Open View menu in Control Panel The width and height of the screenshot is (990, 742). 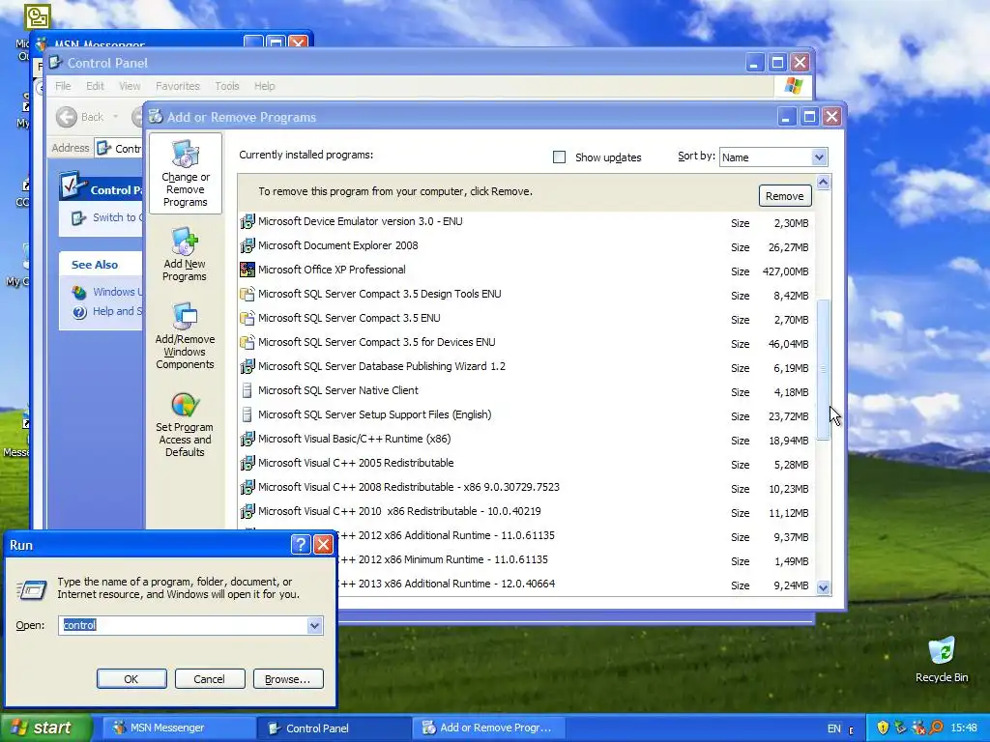click(130, 86)
